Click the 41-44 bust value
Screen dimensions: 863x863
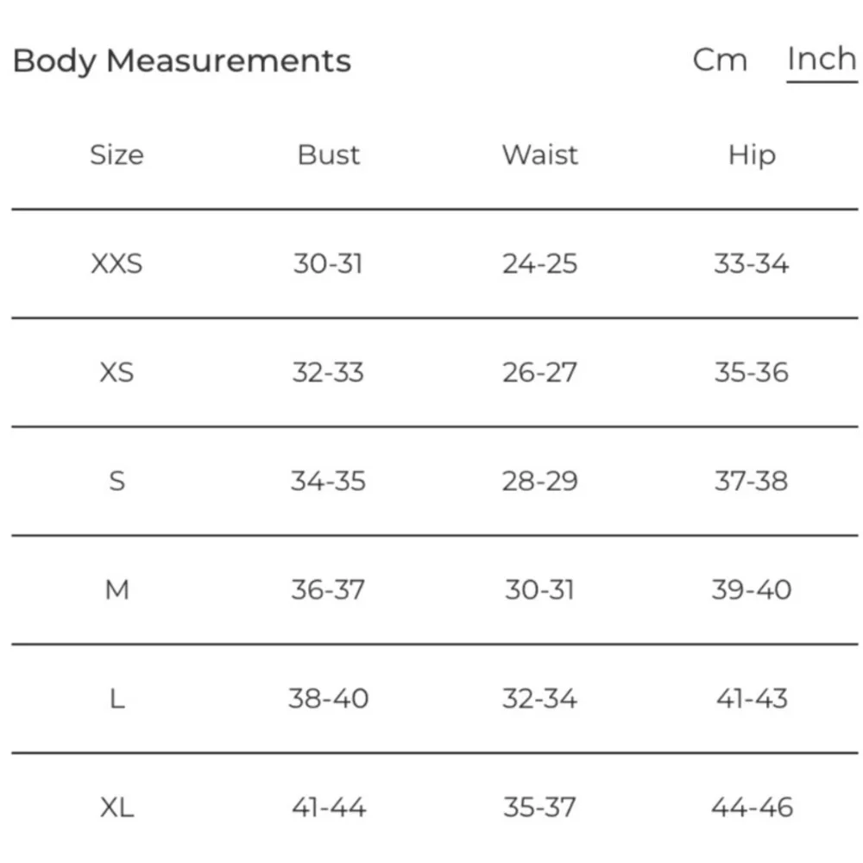pos(328,808)
